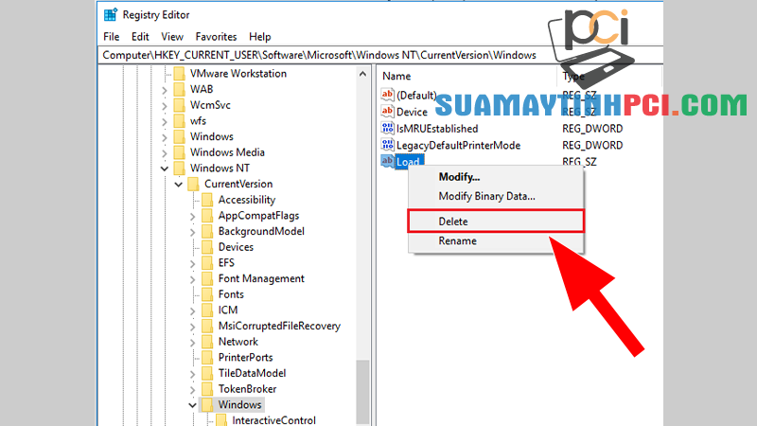This screenshot has width=757, height=426.
Task: Expand the Font Management key
Action: coord(192,279)
